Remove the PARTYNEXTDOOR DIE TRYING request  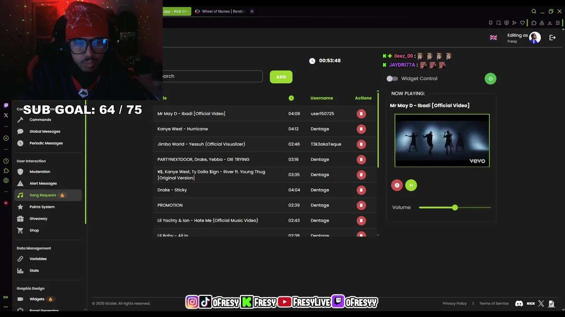pos(361,159)
